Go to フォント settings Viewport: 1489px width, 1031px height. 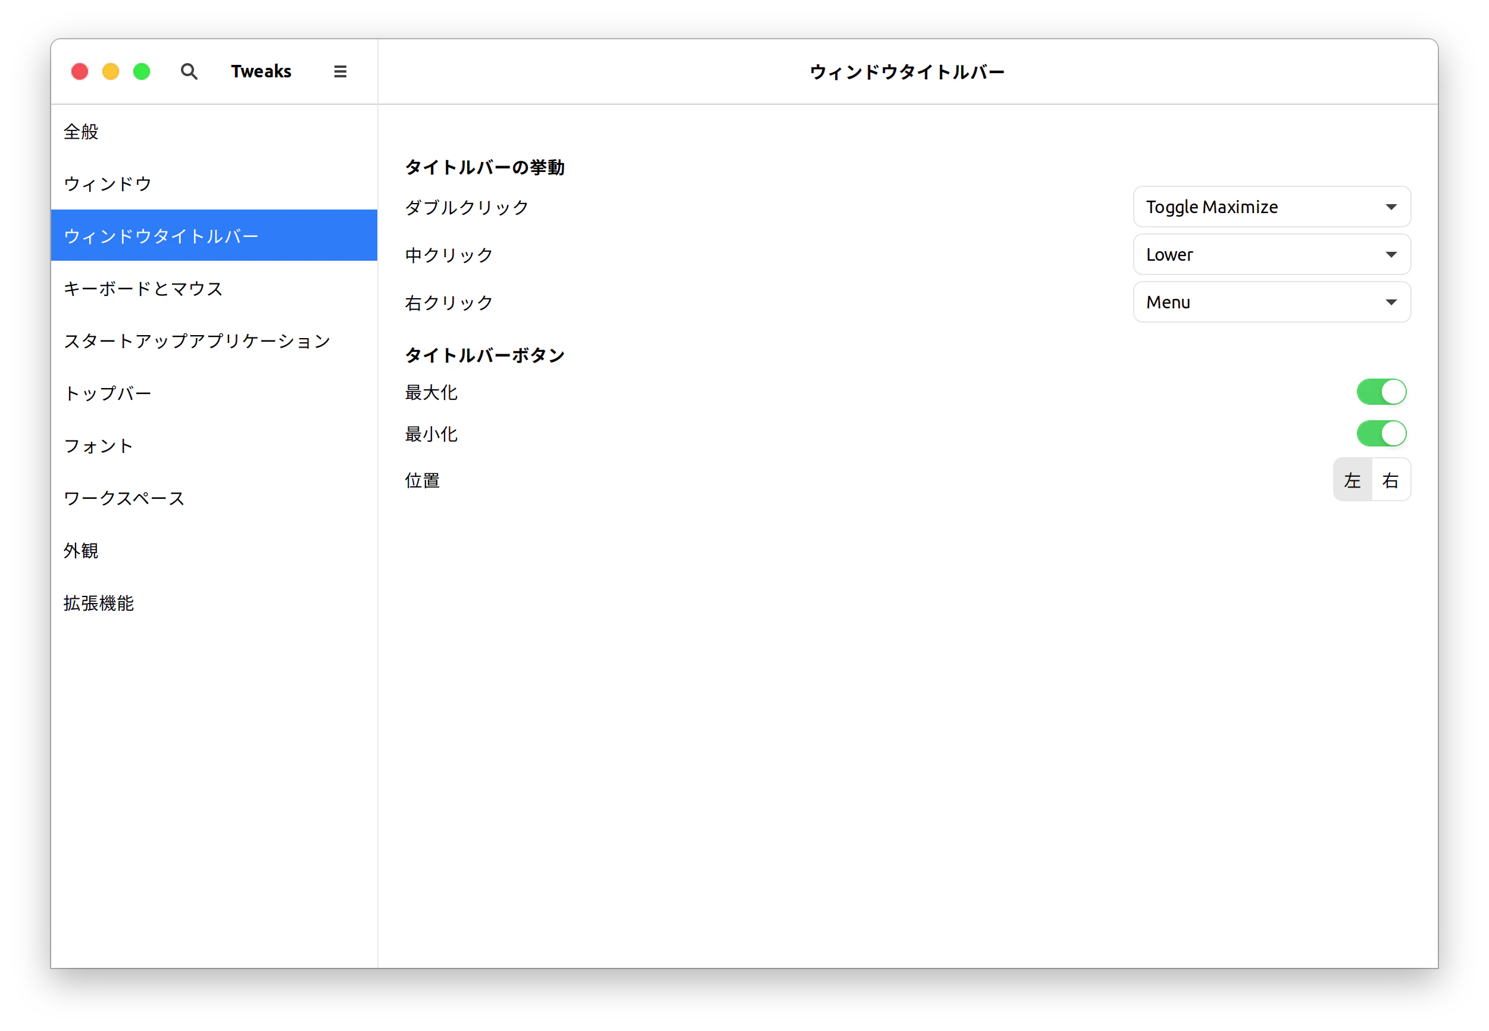point(214,446)
